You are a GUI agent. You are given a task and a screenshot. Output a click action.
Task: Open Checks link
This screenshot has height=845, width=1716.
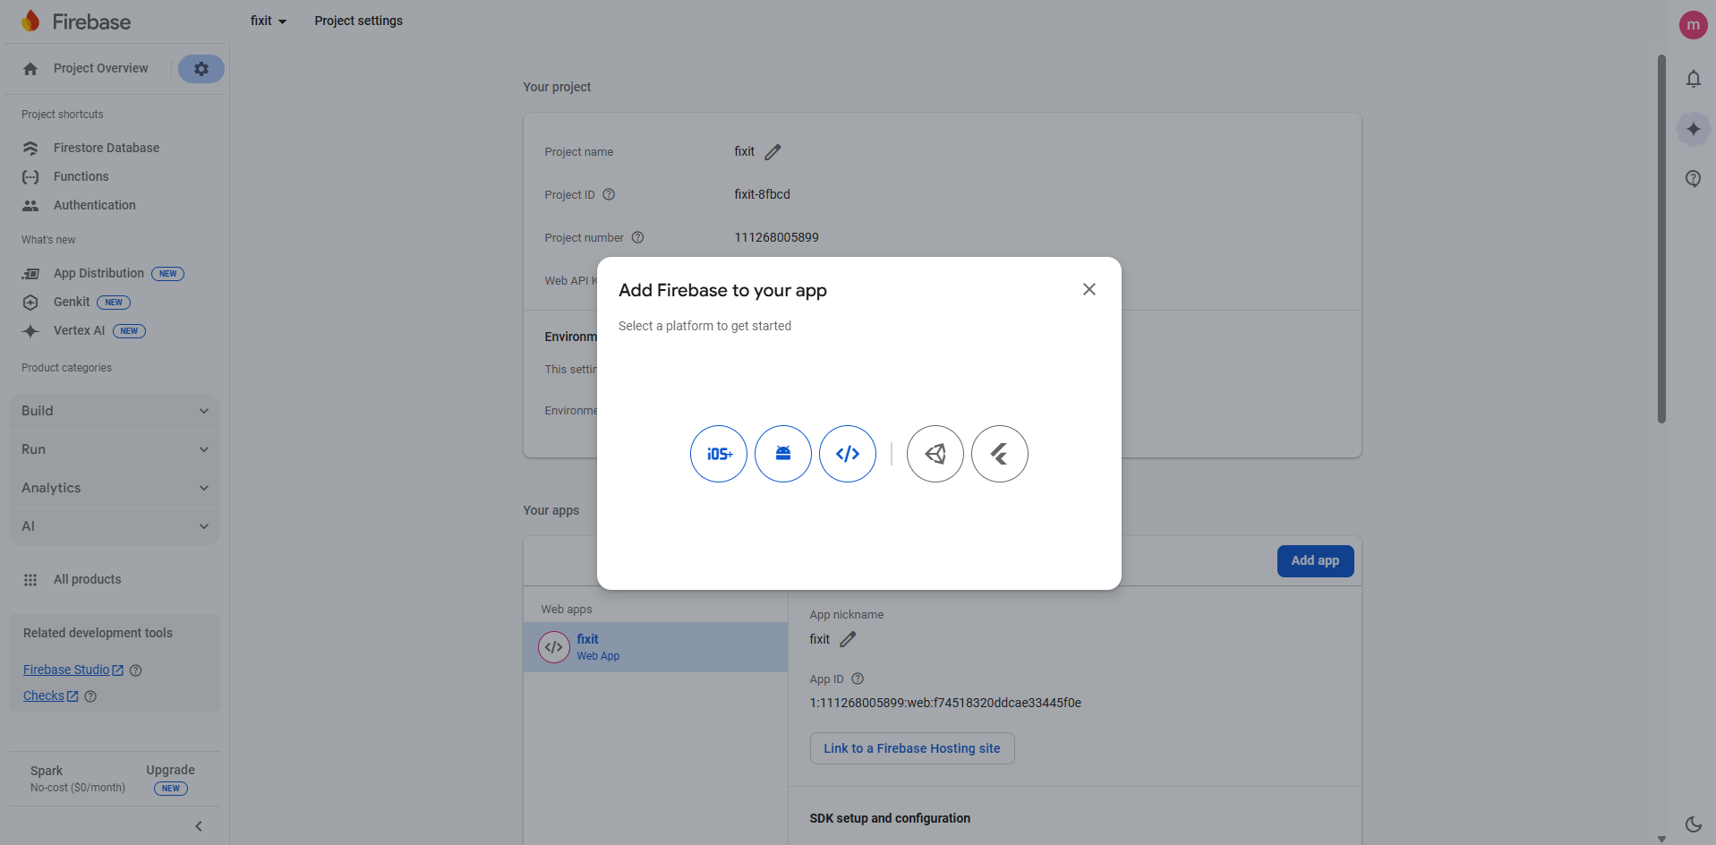51,696
